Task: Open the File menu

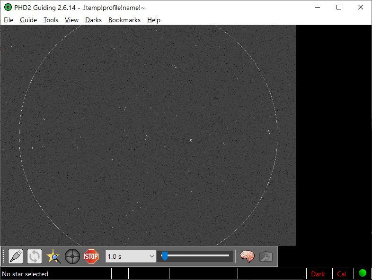Action: [x=9, y=20]
